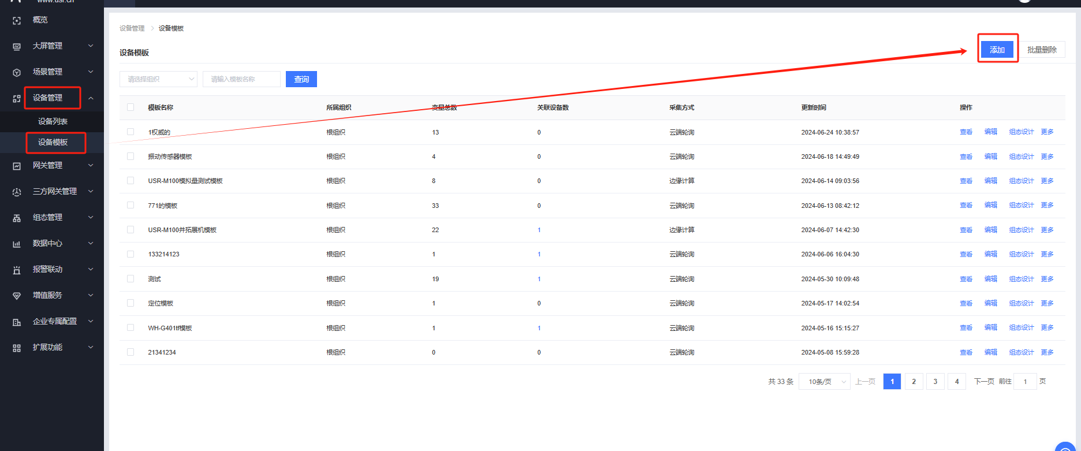Click 编辑 for the 振动传感器模板 row
The height and width of the screenshot is (451, 1081).
991,156
